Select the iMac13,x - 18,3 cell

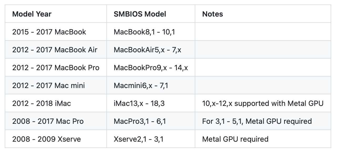(x=139, y=103)
